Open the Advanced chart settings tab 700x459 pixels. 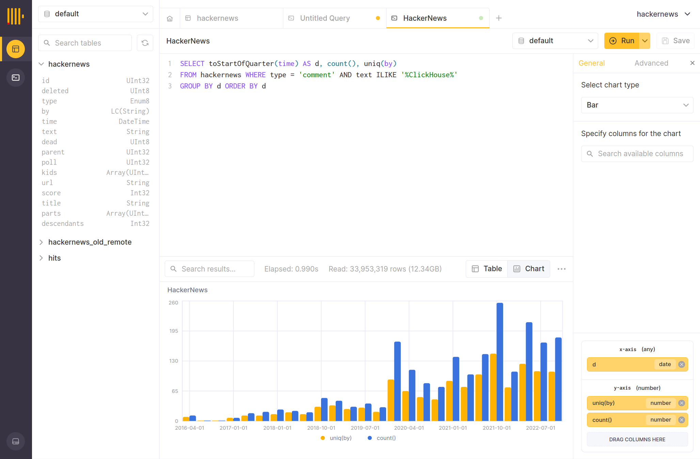click(651, 63)
